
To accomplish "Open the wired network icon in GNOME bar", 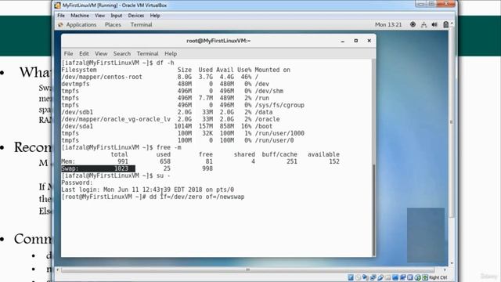I will 424,24.
